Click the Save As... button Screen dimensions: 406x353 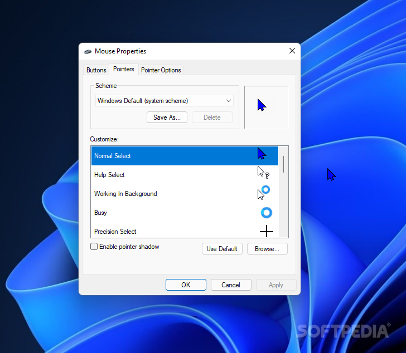click(167, 117)
